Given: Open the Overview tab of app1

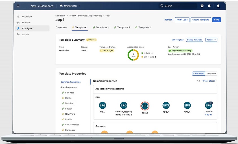Looking at the screenshot, I should pos(61,28).
